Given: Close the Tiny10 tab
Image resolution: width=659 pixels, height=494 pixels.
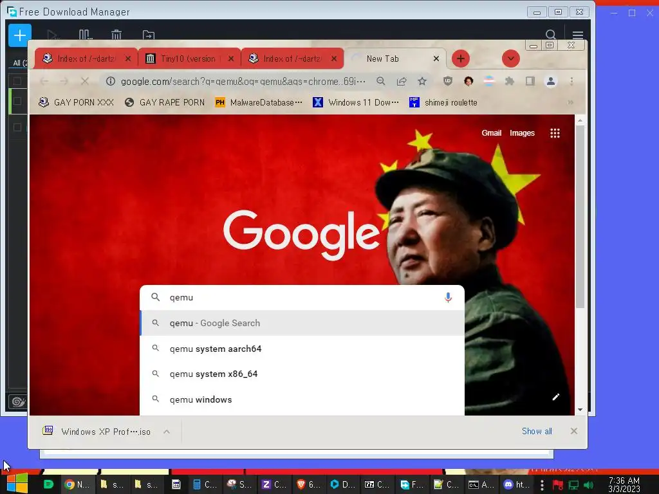Looking at the screenshot, I should tap(231, 59).
